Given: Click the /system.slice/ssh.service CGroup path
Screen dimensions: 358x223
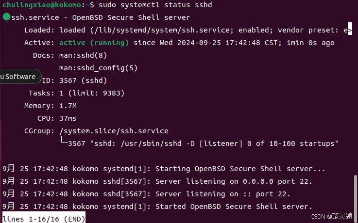Looking at the screenshot, I should (114, 131).
